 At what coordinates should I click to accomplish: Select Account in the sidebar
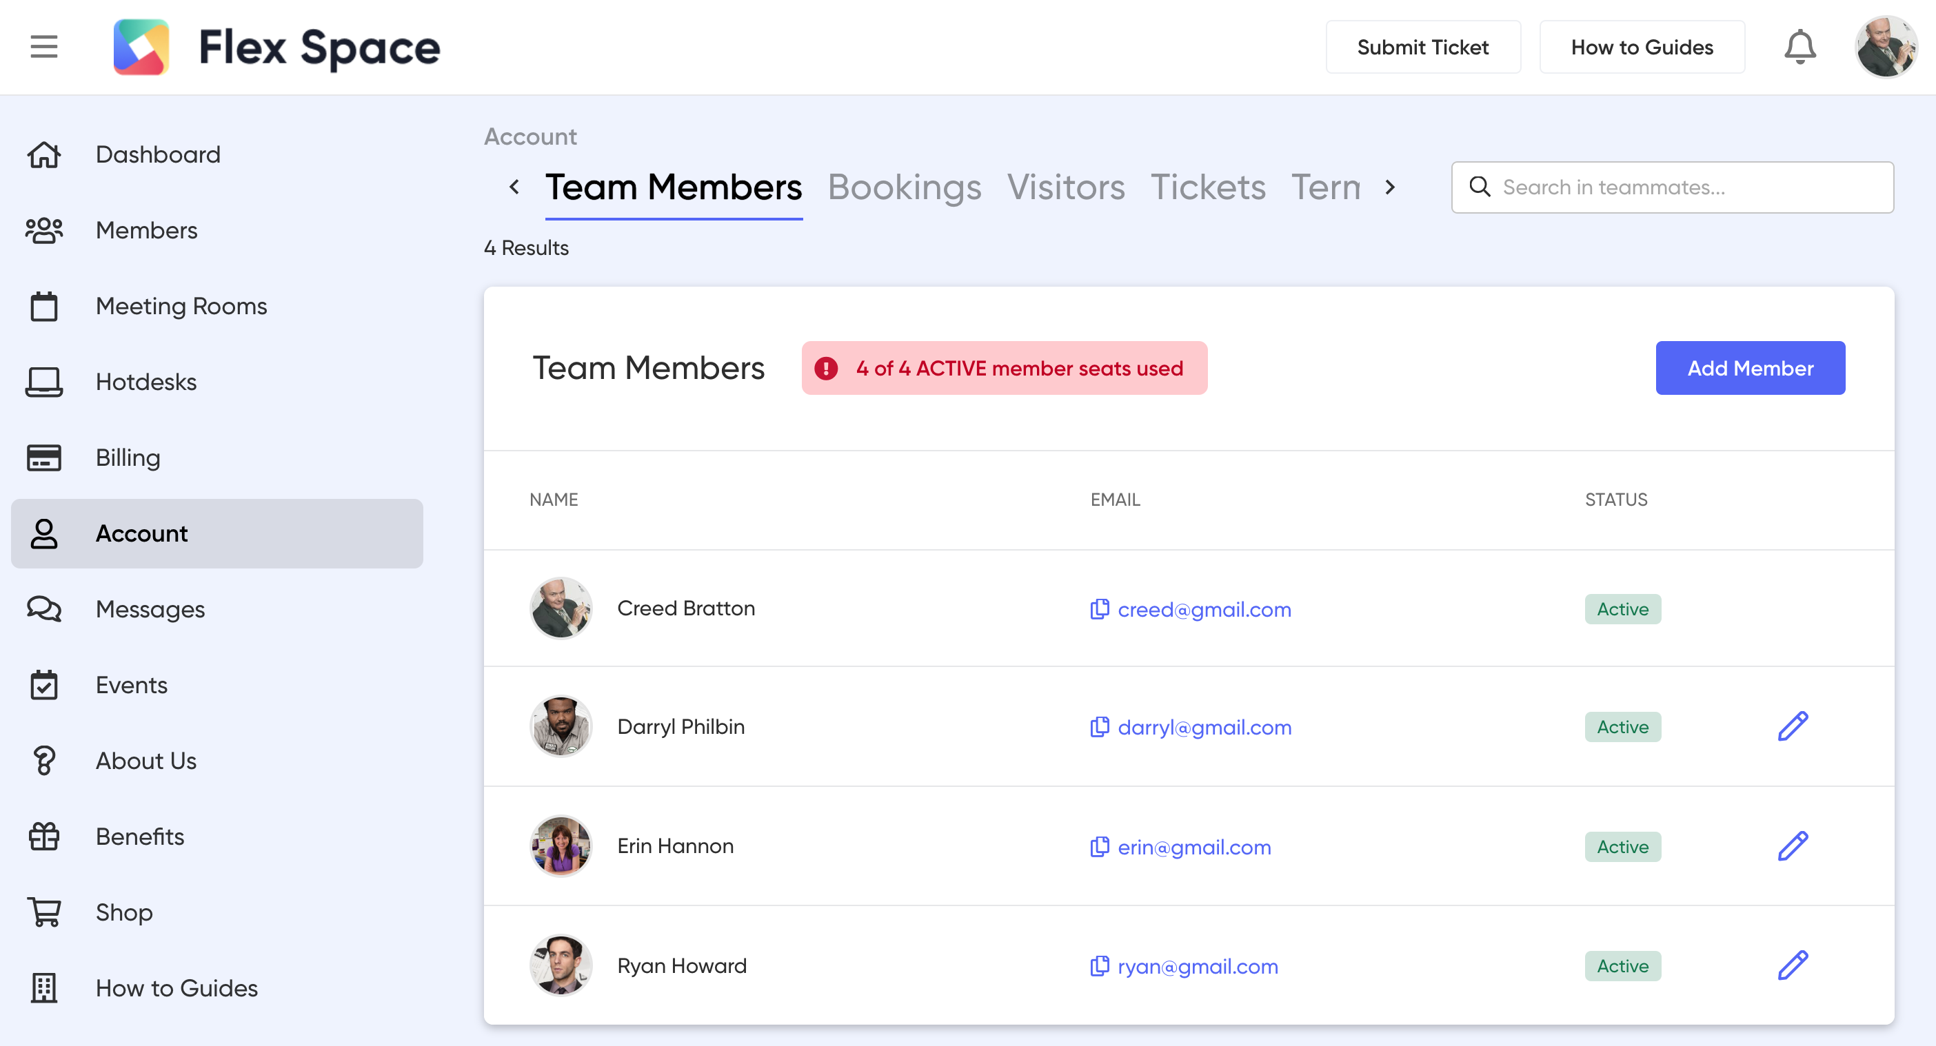[x=217, y=534]
